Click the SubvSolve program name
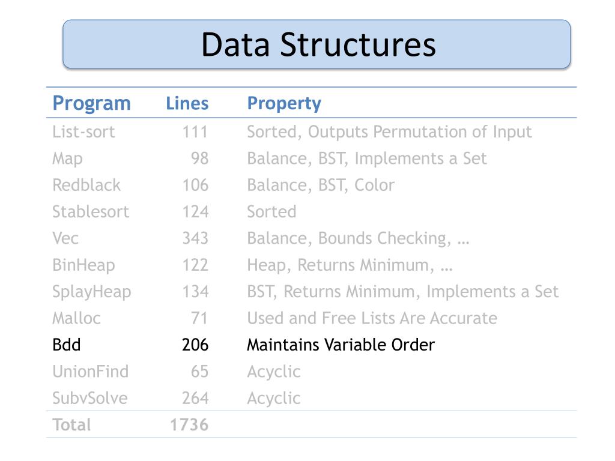This screenshot has width=615, height=461. pyautogui.click(x=90, y=399)
